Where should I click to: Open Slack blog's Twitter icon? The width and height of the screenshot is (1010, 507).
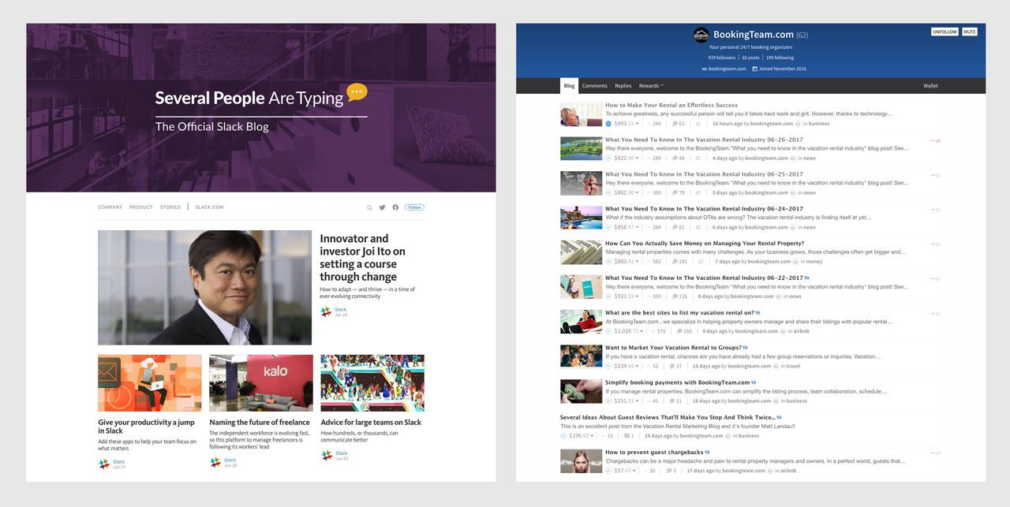pyautogui.click(x=382, y=207)
